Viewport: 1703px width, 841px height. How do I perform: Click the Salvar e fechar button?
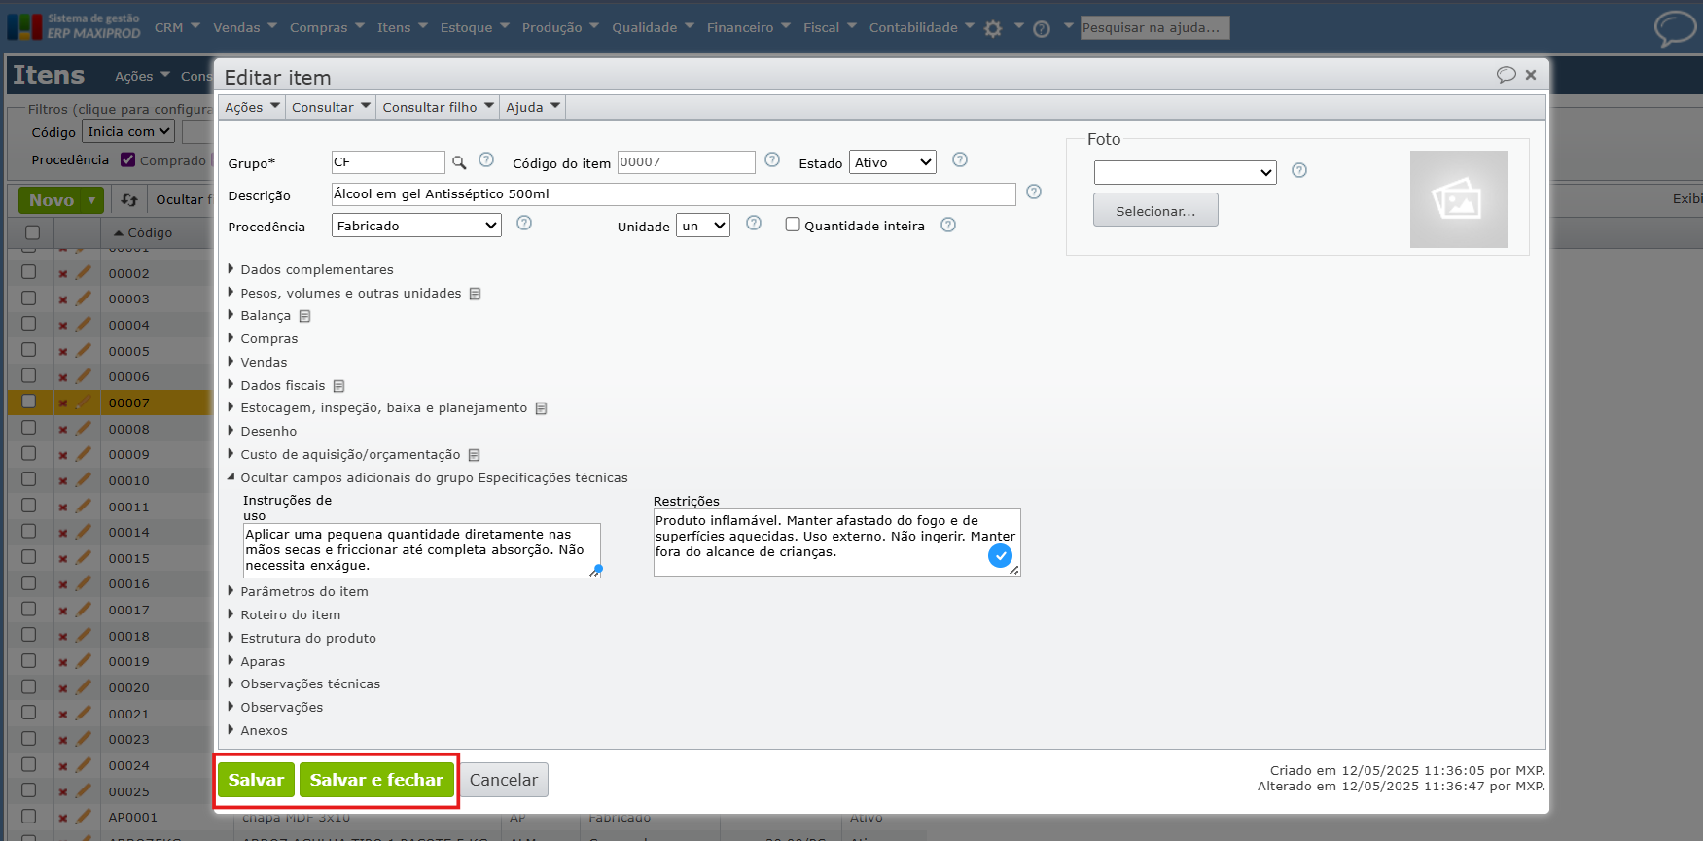pos(376,780)
